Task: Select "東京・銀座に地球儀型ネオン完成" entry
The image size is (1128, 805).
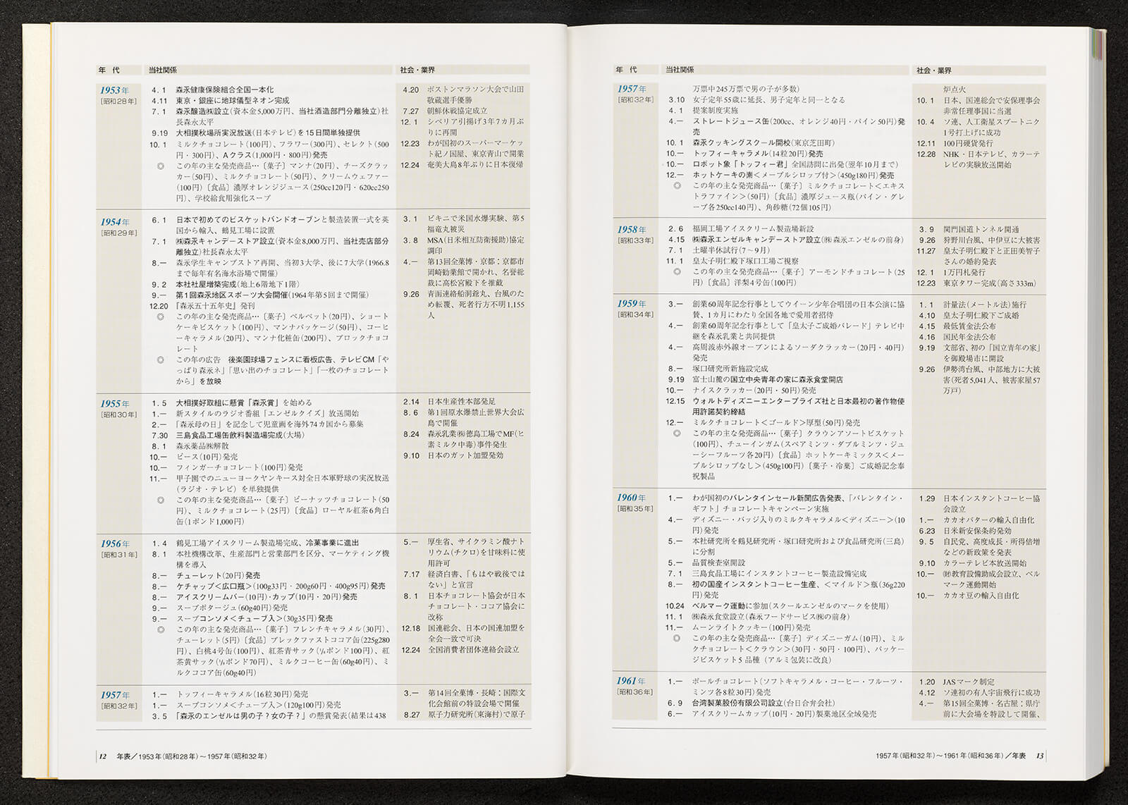Action: coord(233,101)
